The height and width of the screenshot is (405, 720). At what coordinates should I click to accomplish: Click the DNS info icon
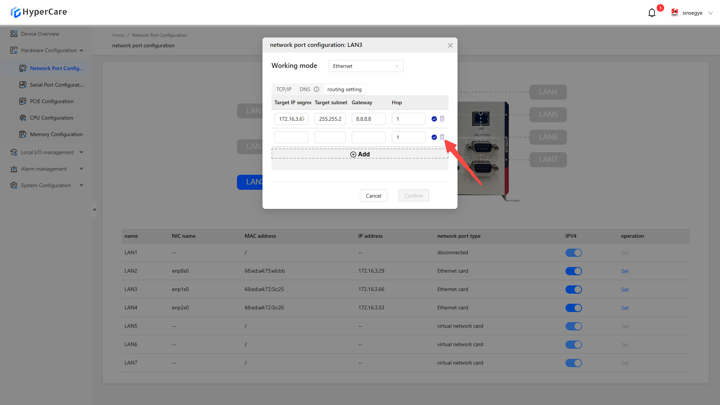(x=316, y=89)
